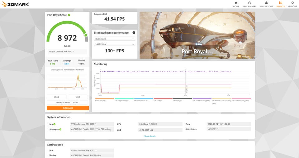
Task: Open the Estimated game performance info icon
Action: [134, 33]
